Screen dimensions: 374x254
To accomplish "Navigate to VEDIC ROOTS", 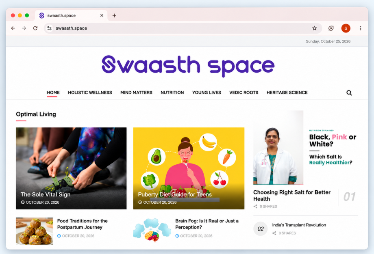I will [244, 93].
